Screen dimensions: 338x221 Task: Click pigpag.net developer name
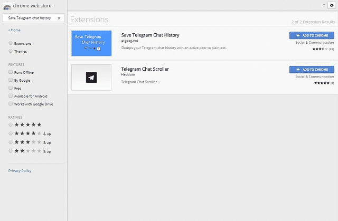(129, 41)
